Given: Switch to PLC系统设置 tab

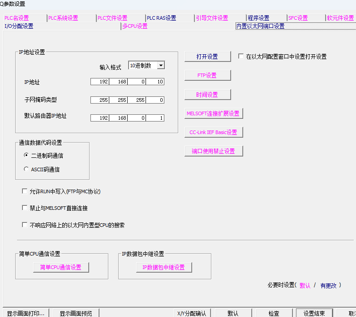Looking at the screenshot, I should pos(63,18).
